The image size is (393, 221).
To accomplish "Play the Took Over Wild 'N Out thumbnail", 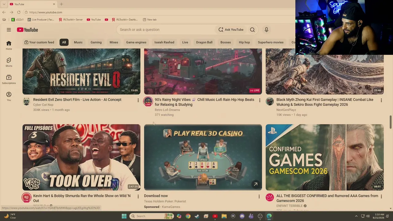I will click(x=81, y=157).
